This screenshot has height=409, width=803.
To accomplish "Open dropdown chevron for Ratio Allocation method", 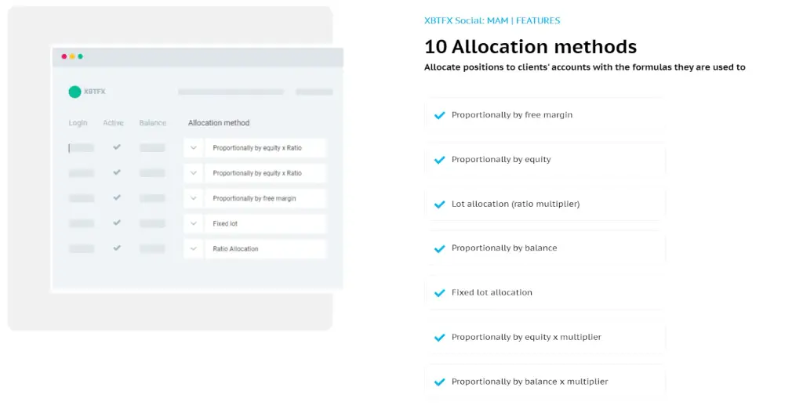I will pos(193,249).
